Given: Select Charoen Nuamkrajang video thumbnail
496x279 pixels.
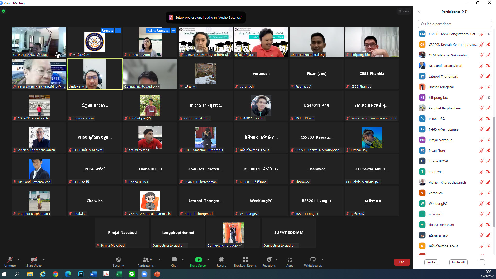Looking at the screenshot, I should point(317,42).
